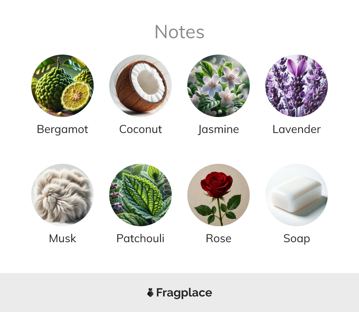Open the Jasmine flowers image

tap(219, 86)
